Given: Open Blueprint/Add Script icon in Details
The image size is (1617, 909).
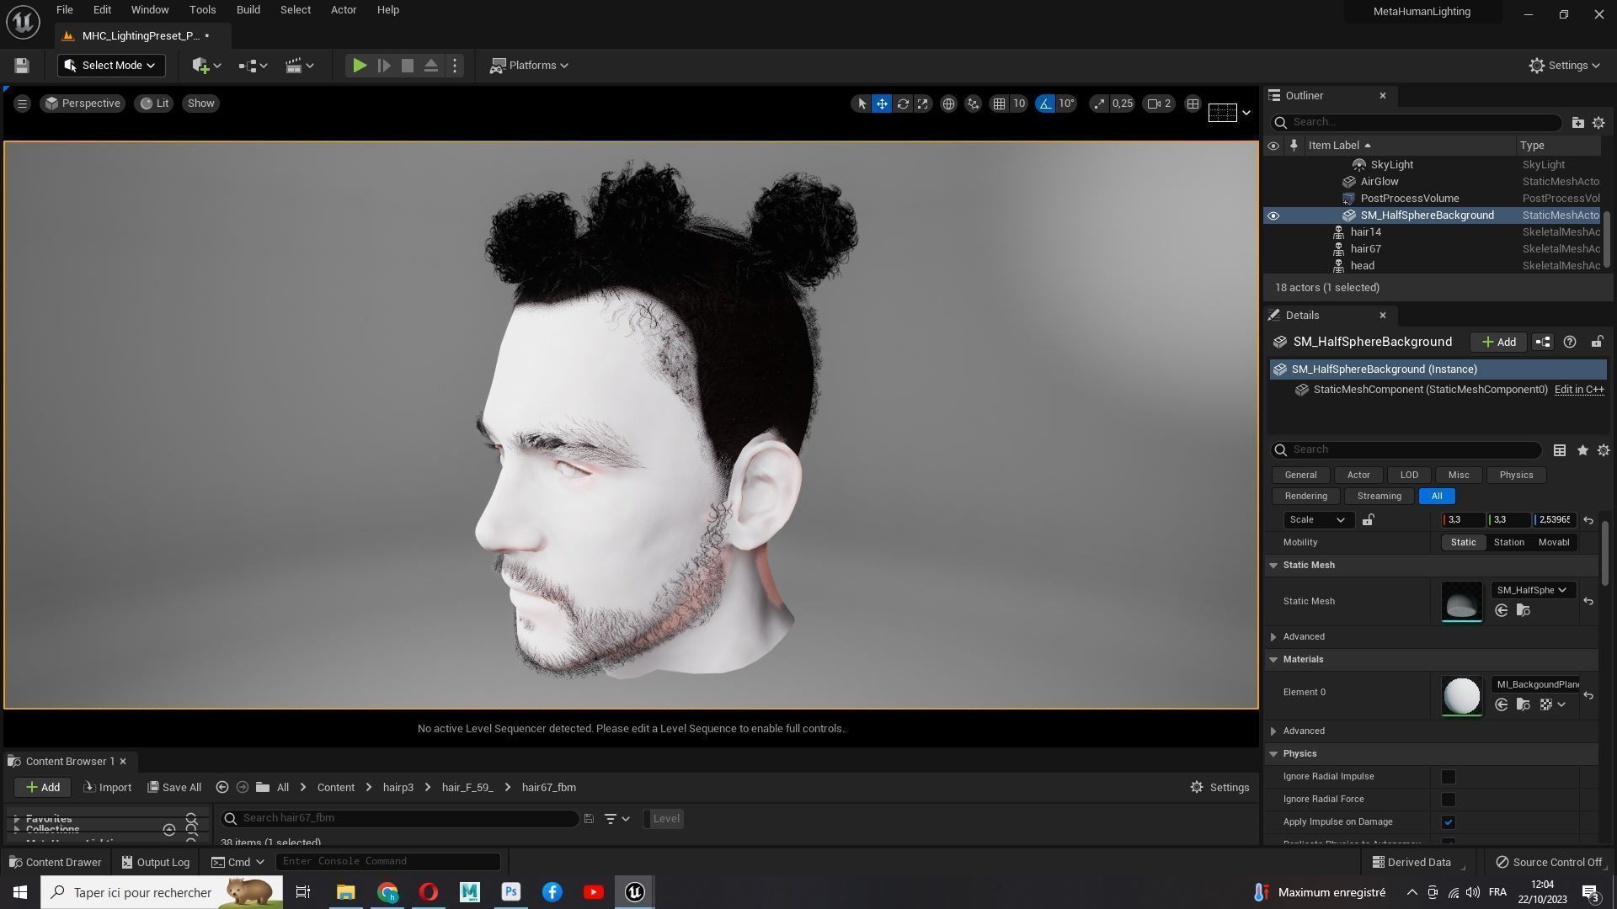Looking at the screenshot, I should pos(1543,342).
